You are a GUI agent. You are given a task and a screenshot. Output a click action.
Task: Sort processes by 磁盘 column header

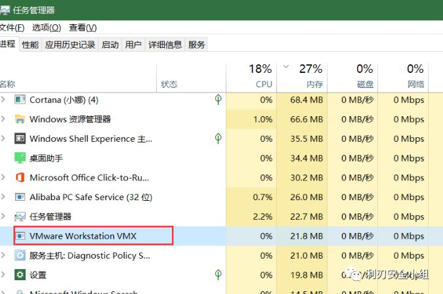click(x=352, y=77)
